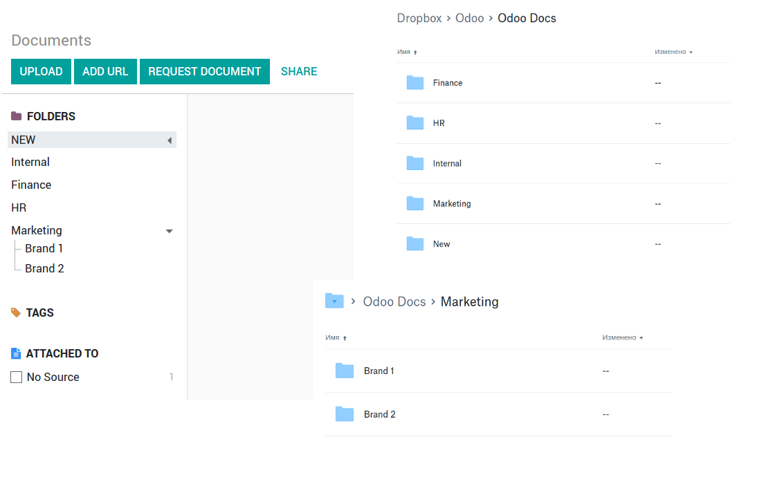Click the blue folder breadcrumb dropdown icon
The height and width of the screenshot is (484, 782).
tap(334, 301)
